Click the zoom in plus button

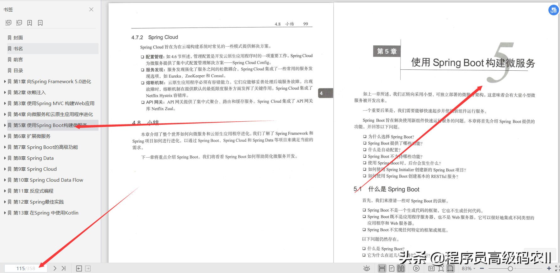[x=549, y=268]
